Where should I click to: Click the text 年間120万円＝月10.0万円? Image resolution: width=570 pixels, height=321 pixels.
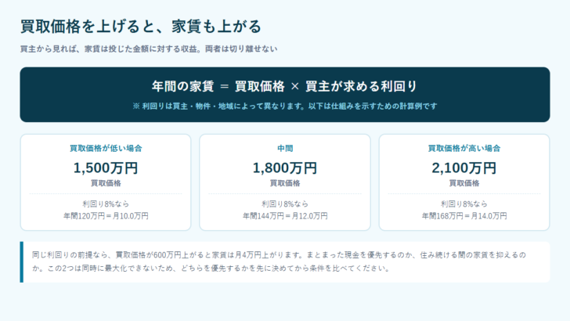pos(106,216)
